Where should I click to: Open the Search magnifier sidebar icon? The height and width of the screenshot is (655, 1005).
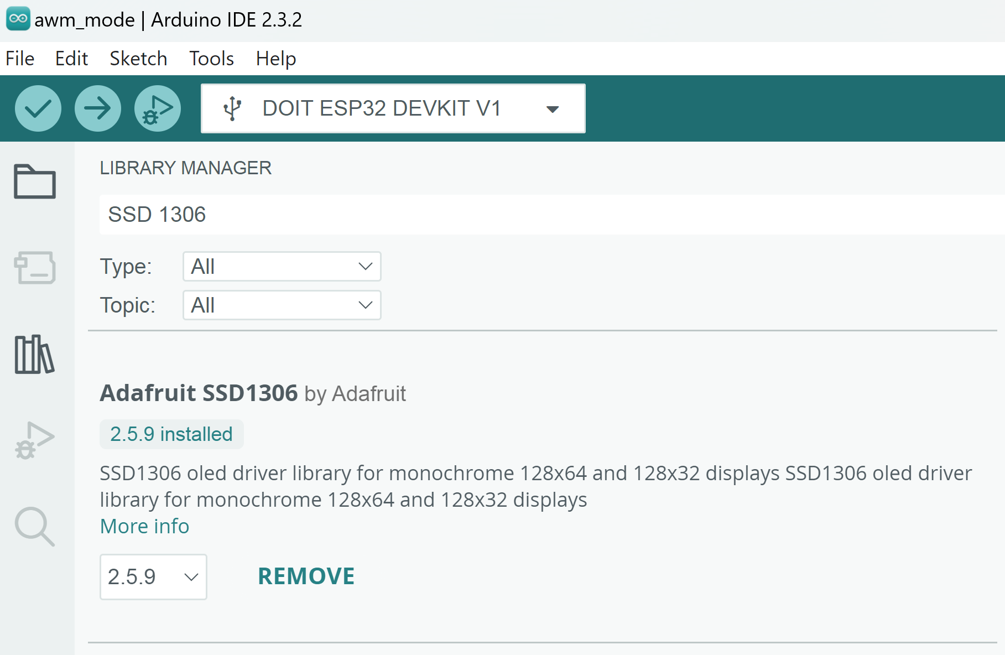35,527
